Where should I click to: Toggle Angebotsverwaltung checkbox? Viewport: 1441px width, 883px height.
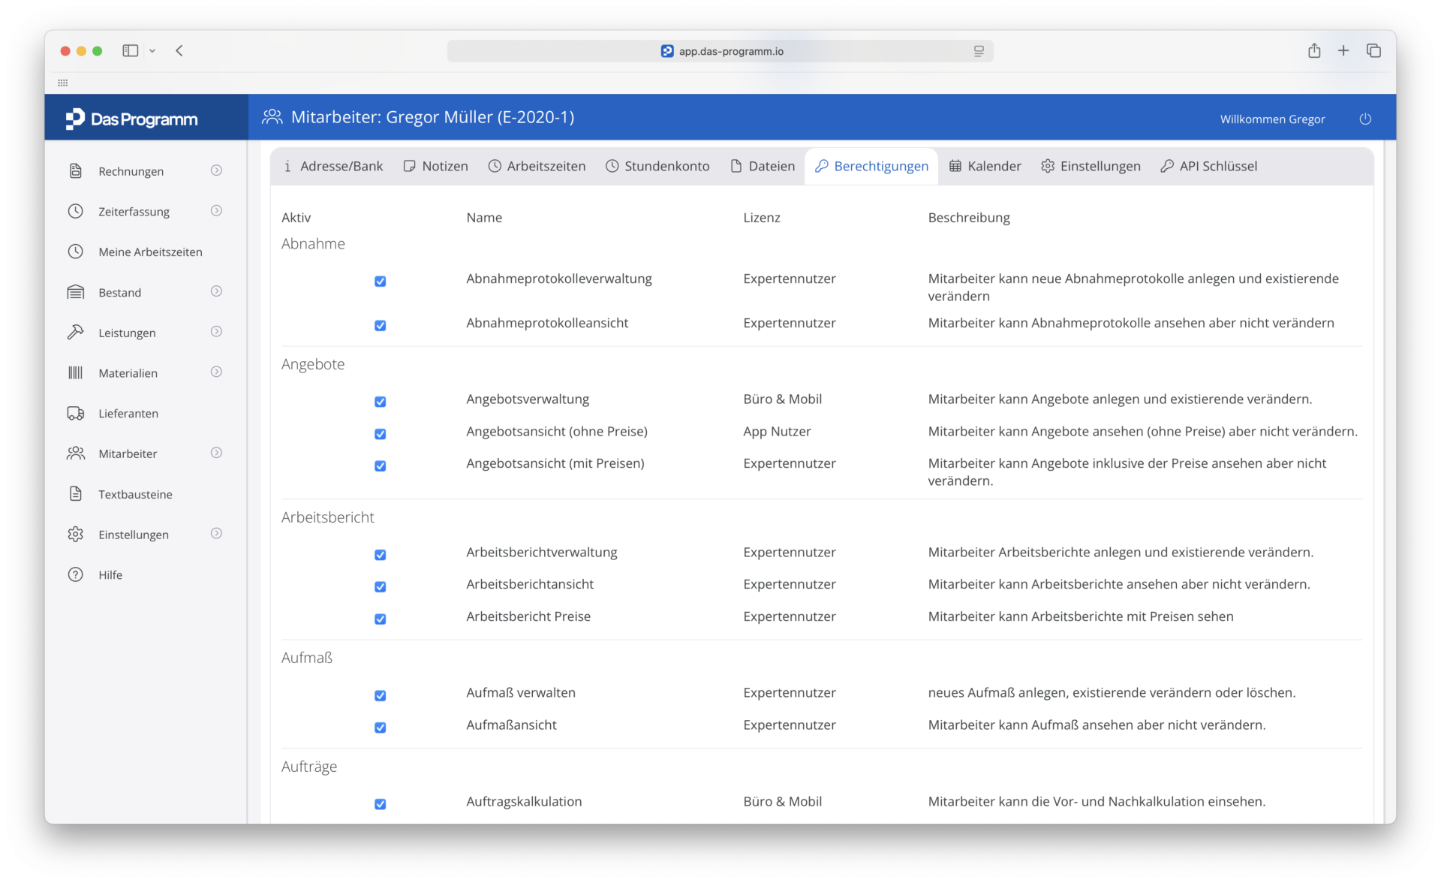click(x=381, y=402)
